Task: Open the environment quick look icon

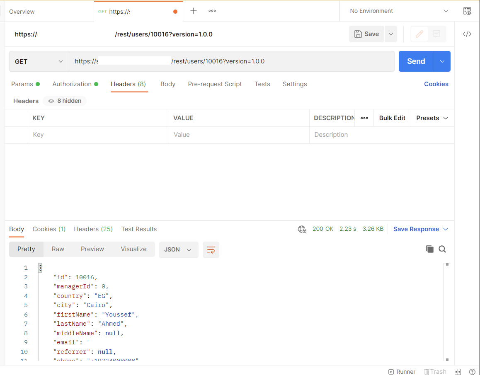Action: coord(467,11)
